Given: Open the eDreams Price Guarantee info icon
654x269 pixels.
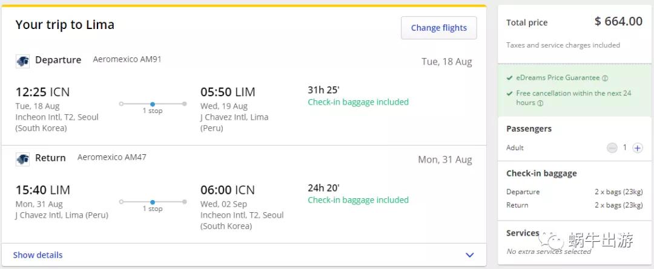Looking at the screenshot, I should pos(605,78).
